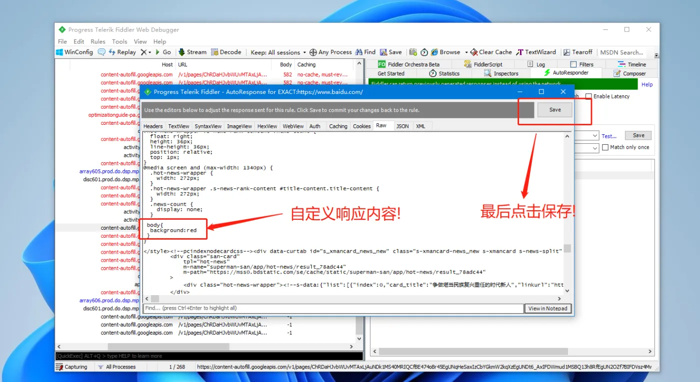
Task: Expand the Browse dropdown arrow
Action: coord(466,52)
